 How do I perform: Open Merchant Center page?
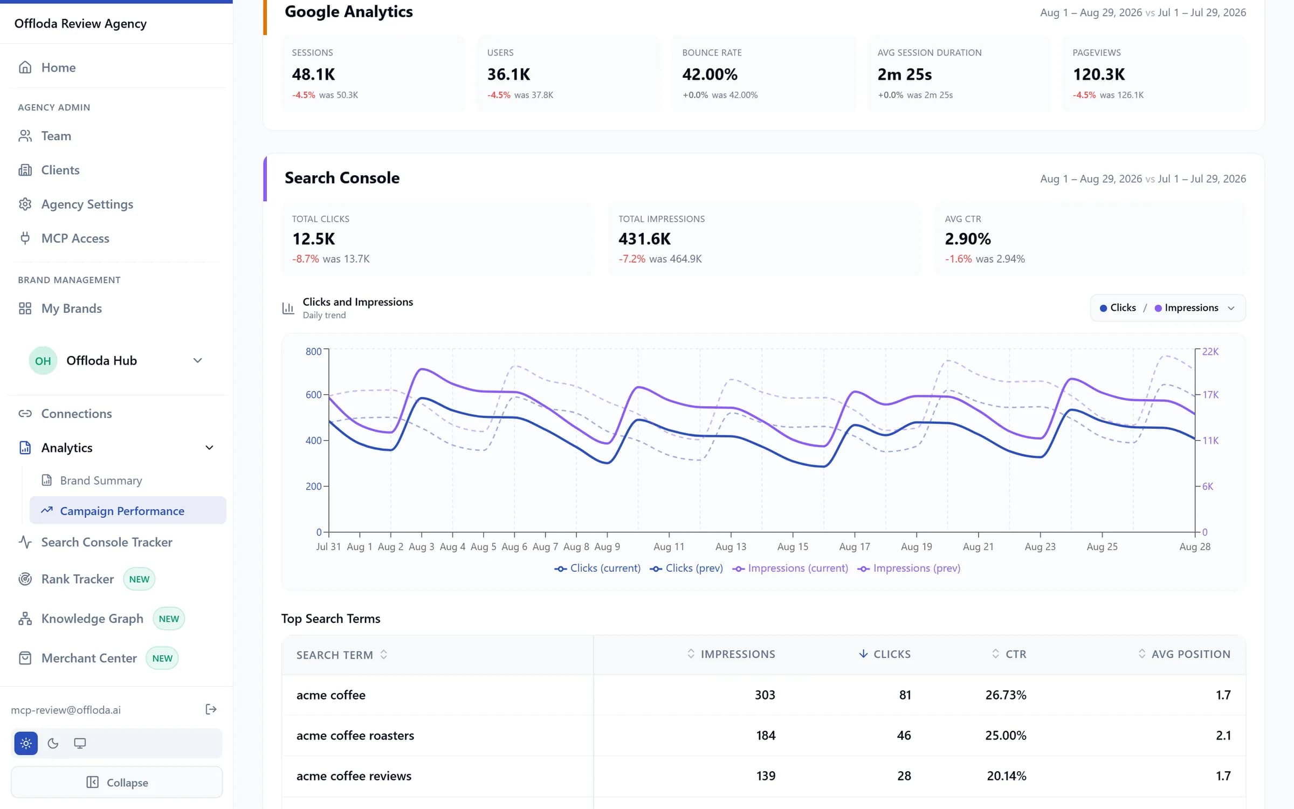[x=89, y=658]
